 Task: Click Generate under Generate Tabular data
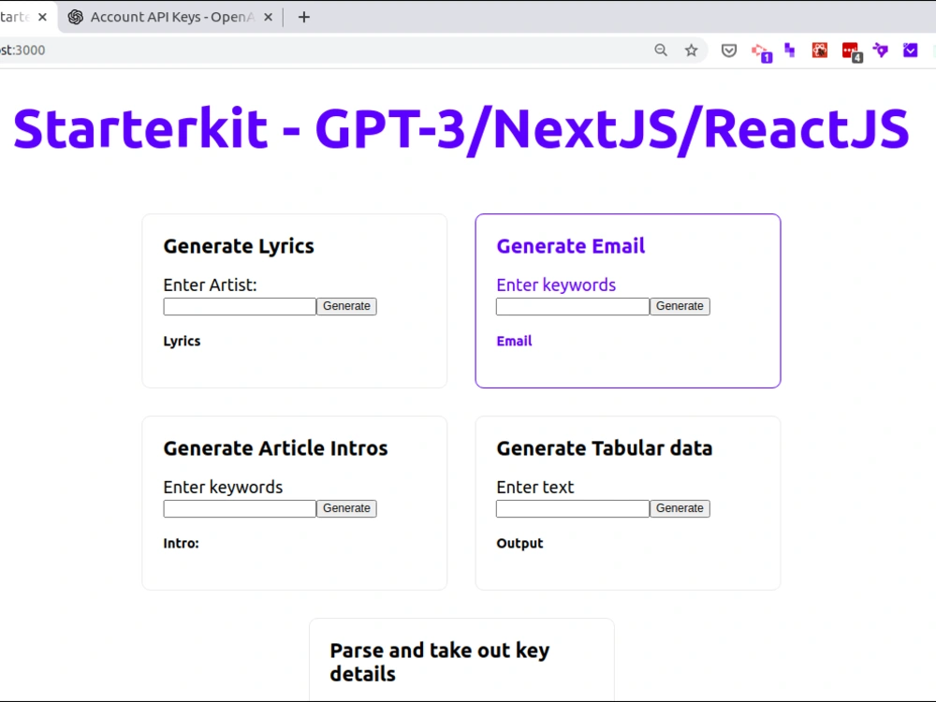point(680,507)
